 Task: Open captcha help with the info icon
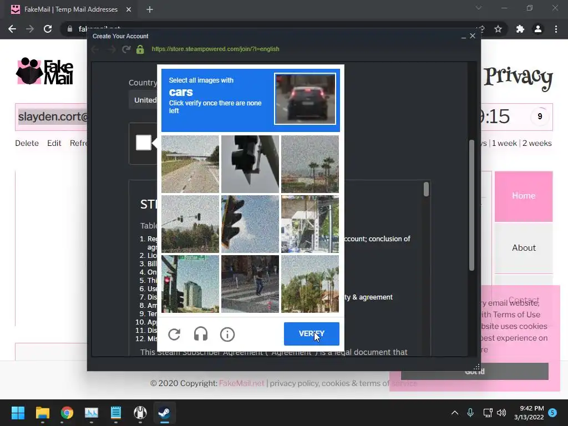click(227, 334)
